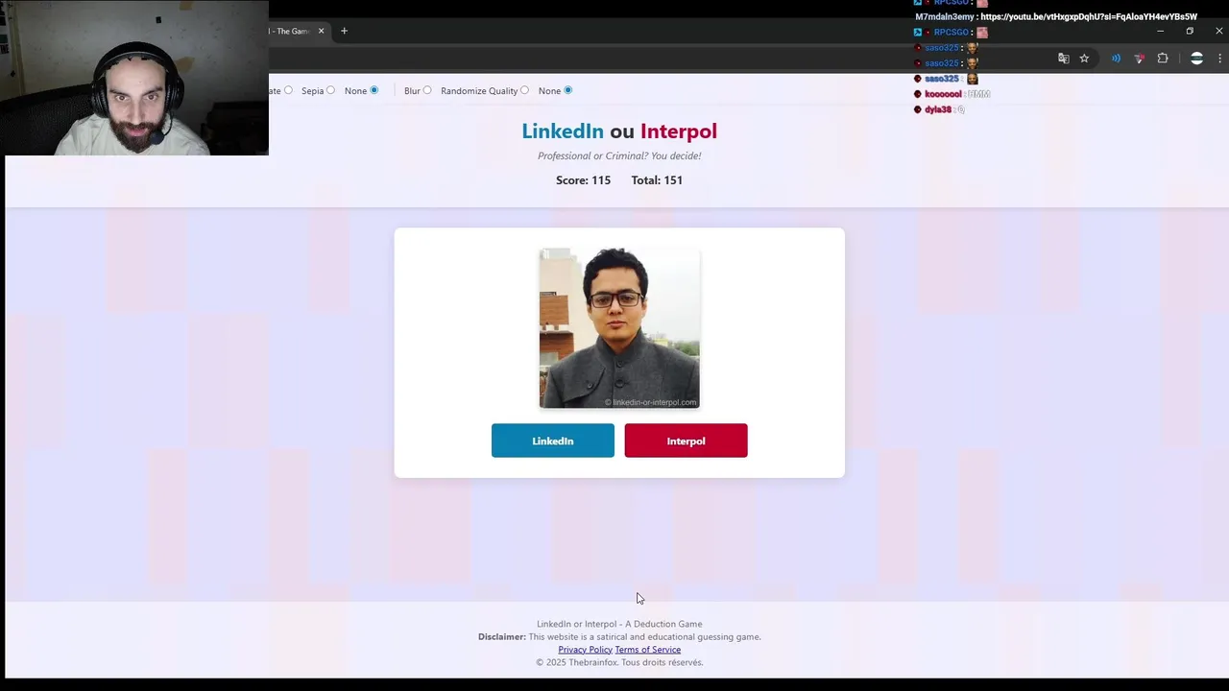This screenshot has height=691, width=1229.
Task: Open the Terms of Service link
Action: point(648,650)
